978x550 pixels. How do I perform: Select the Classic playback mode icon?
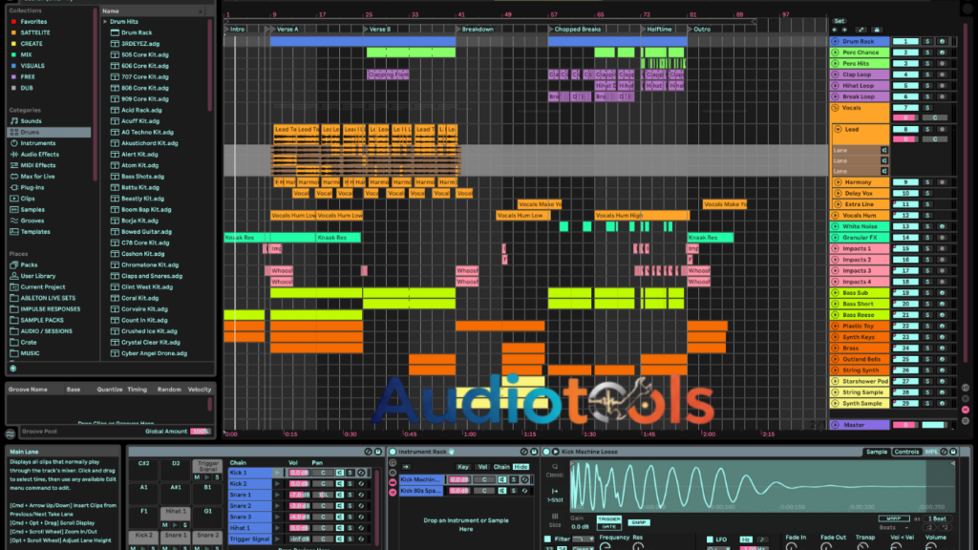coord(555,470)
